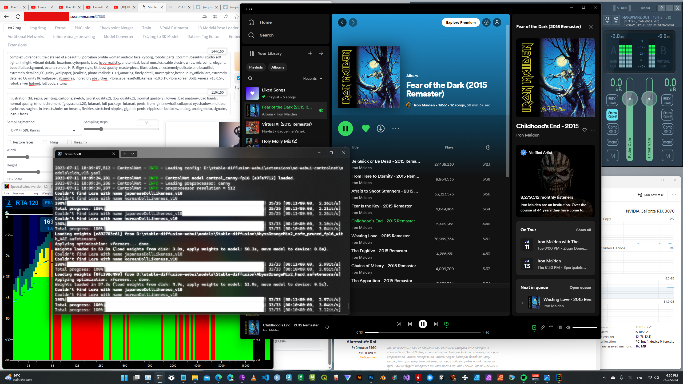Skip to next track in Spotify
The width and height of the screenshot is (683, 384).
click(x=435, y=324)
